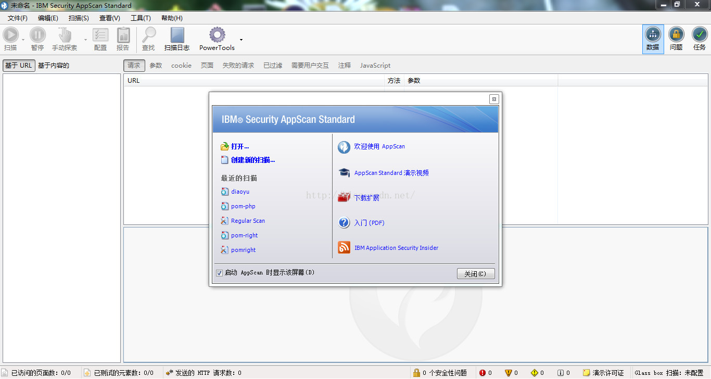Switch to the cookie tab
This screenshot has width=711, height=379.
[x=181, y=66]
